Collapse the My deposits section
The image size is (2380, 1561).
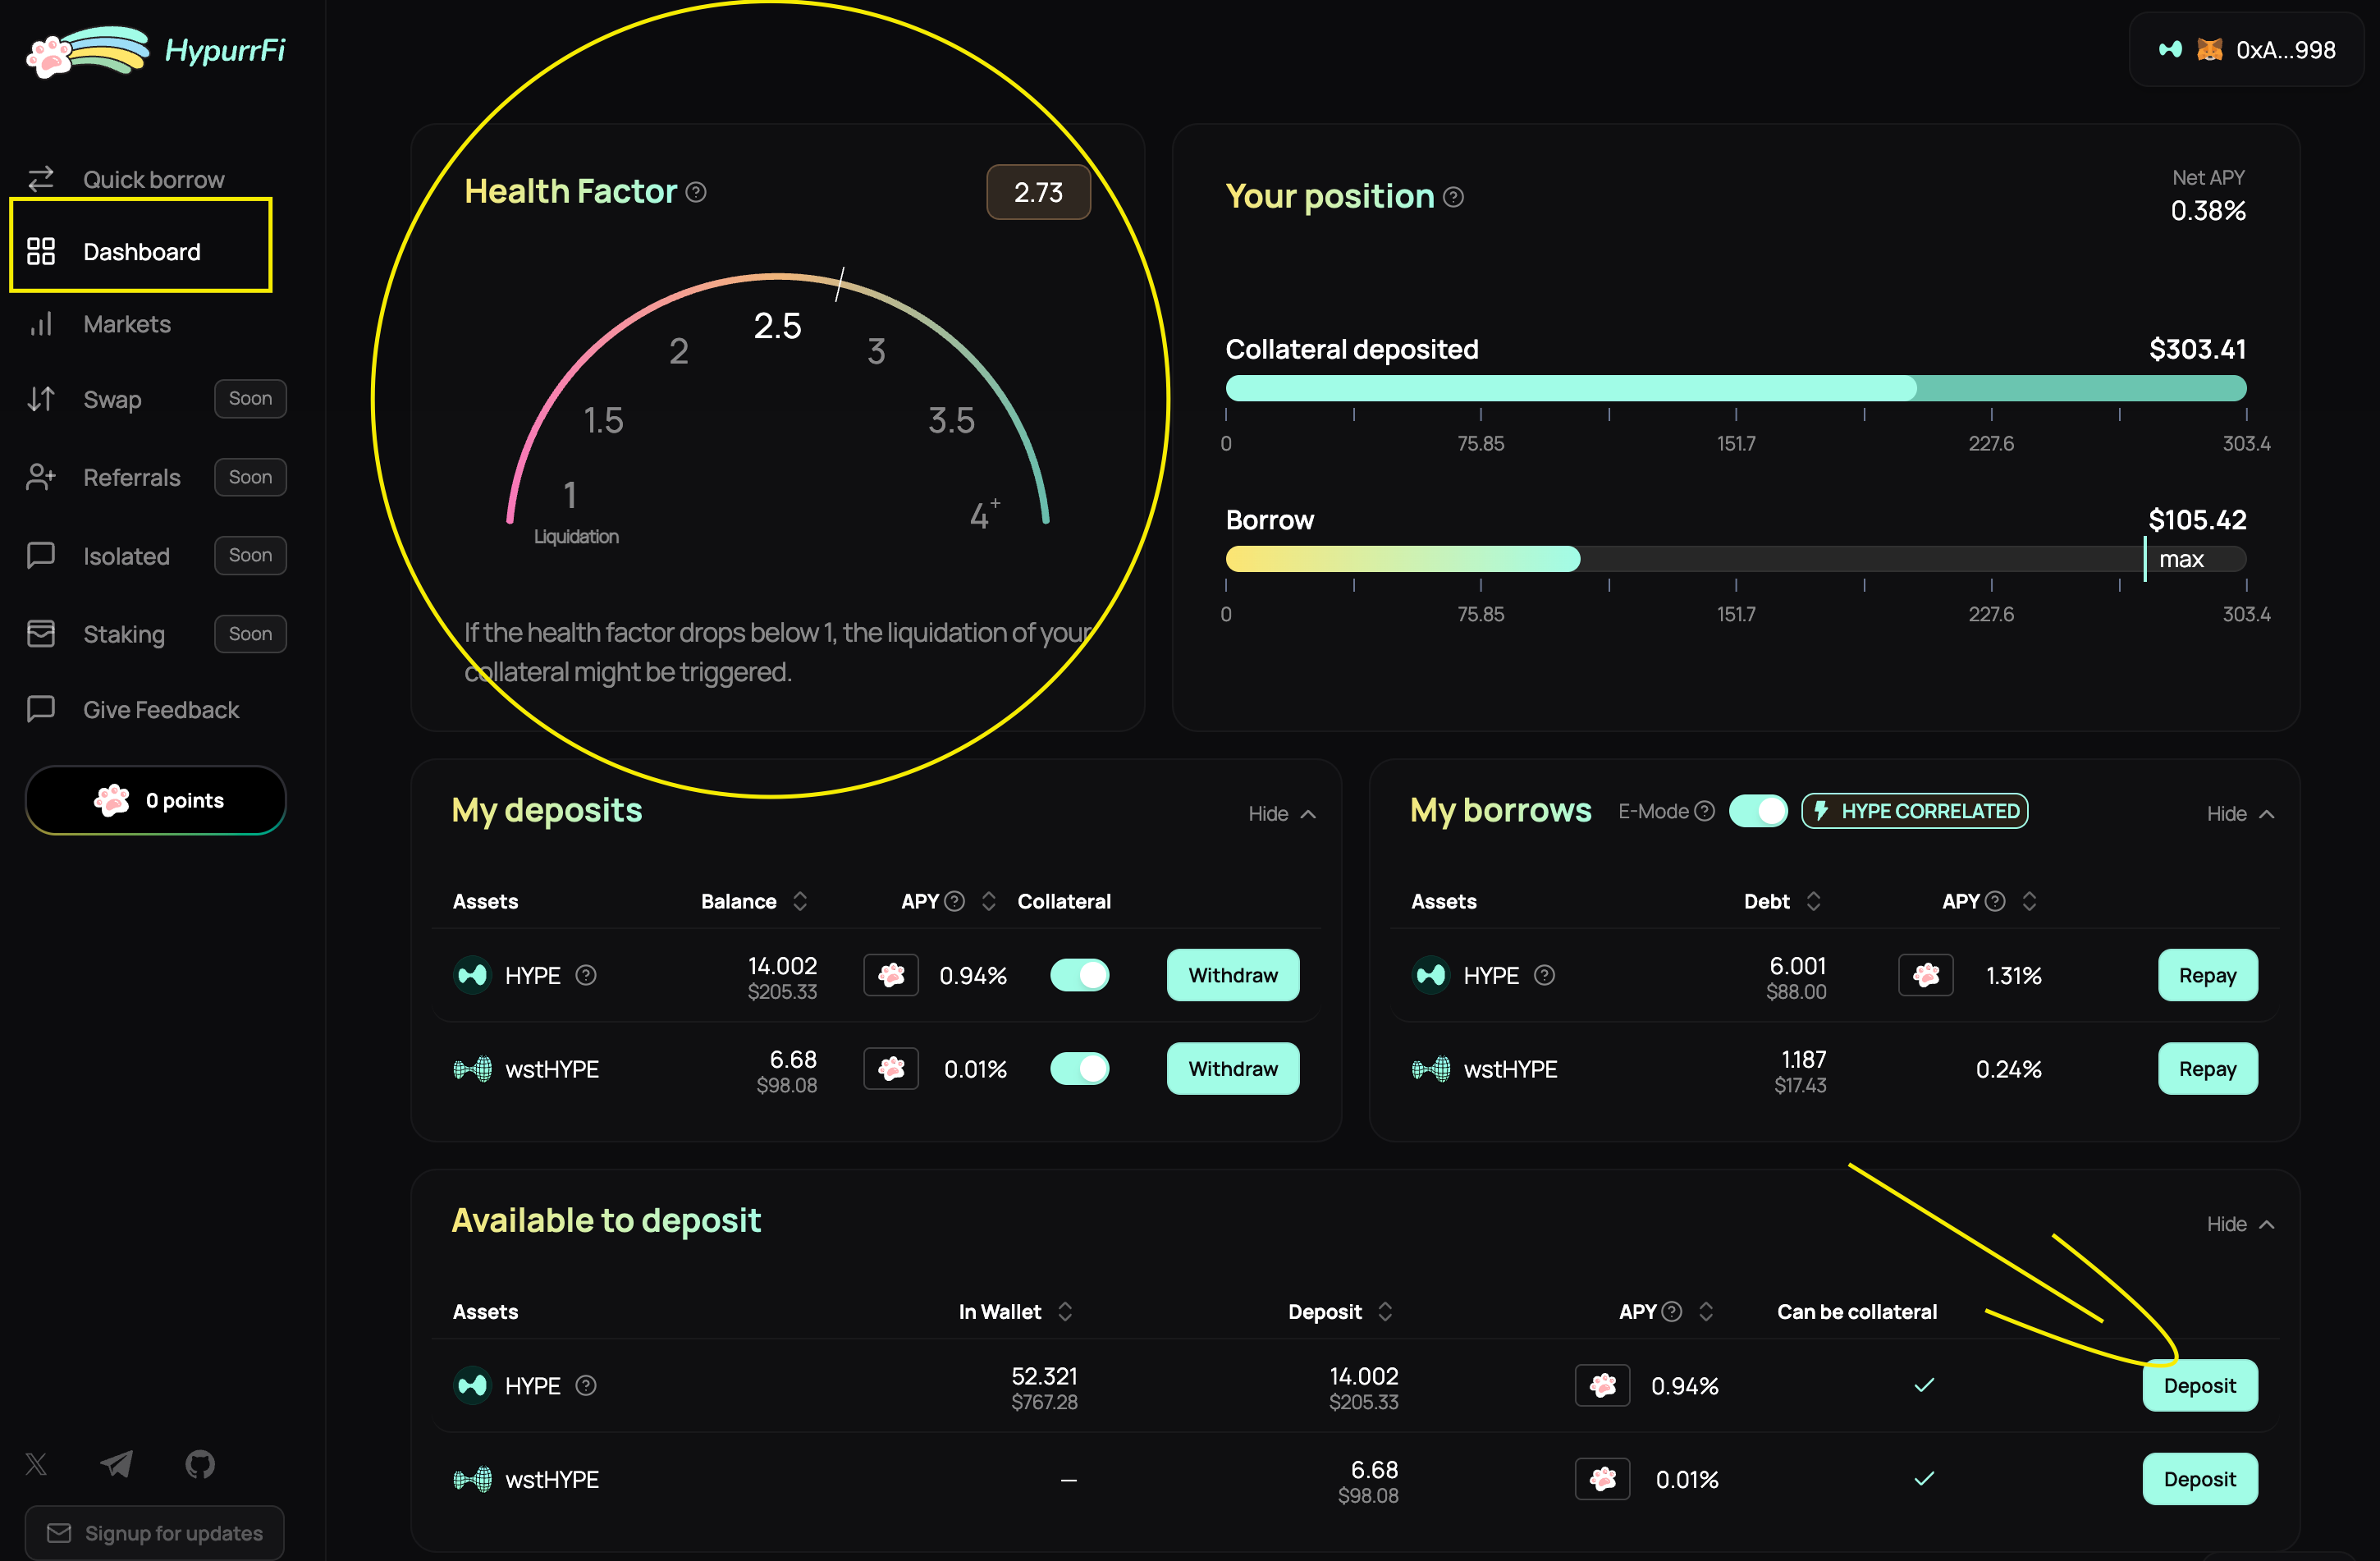coord(1281,814)
